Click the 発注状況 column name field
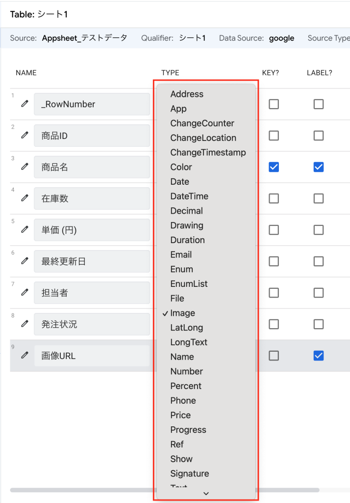350x503 pixels. (92, 324)
